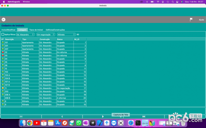Open the AdmAlugueis menu in menu bar
Viewport: 206px width, 128px height.
pos(14,2)
